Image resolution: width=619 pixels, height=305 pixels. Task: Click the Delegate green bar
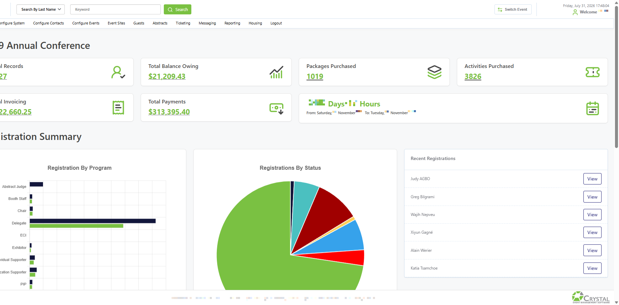(x=77, y=226)
